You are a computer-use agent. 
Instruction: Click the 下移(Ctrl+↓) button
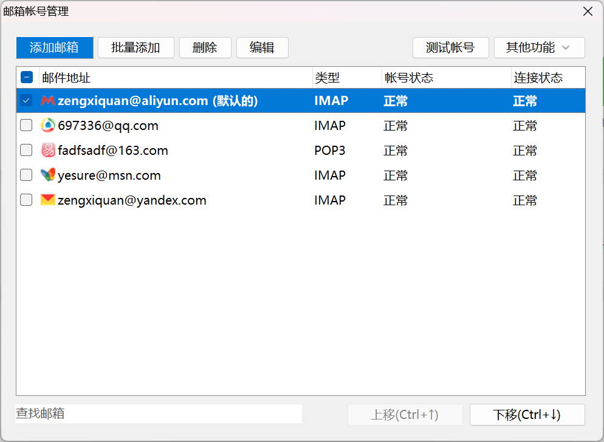tap(527, 415)
